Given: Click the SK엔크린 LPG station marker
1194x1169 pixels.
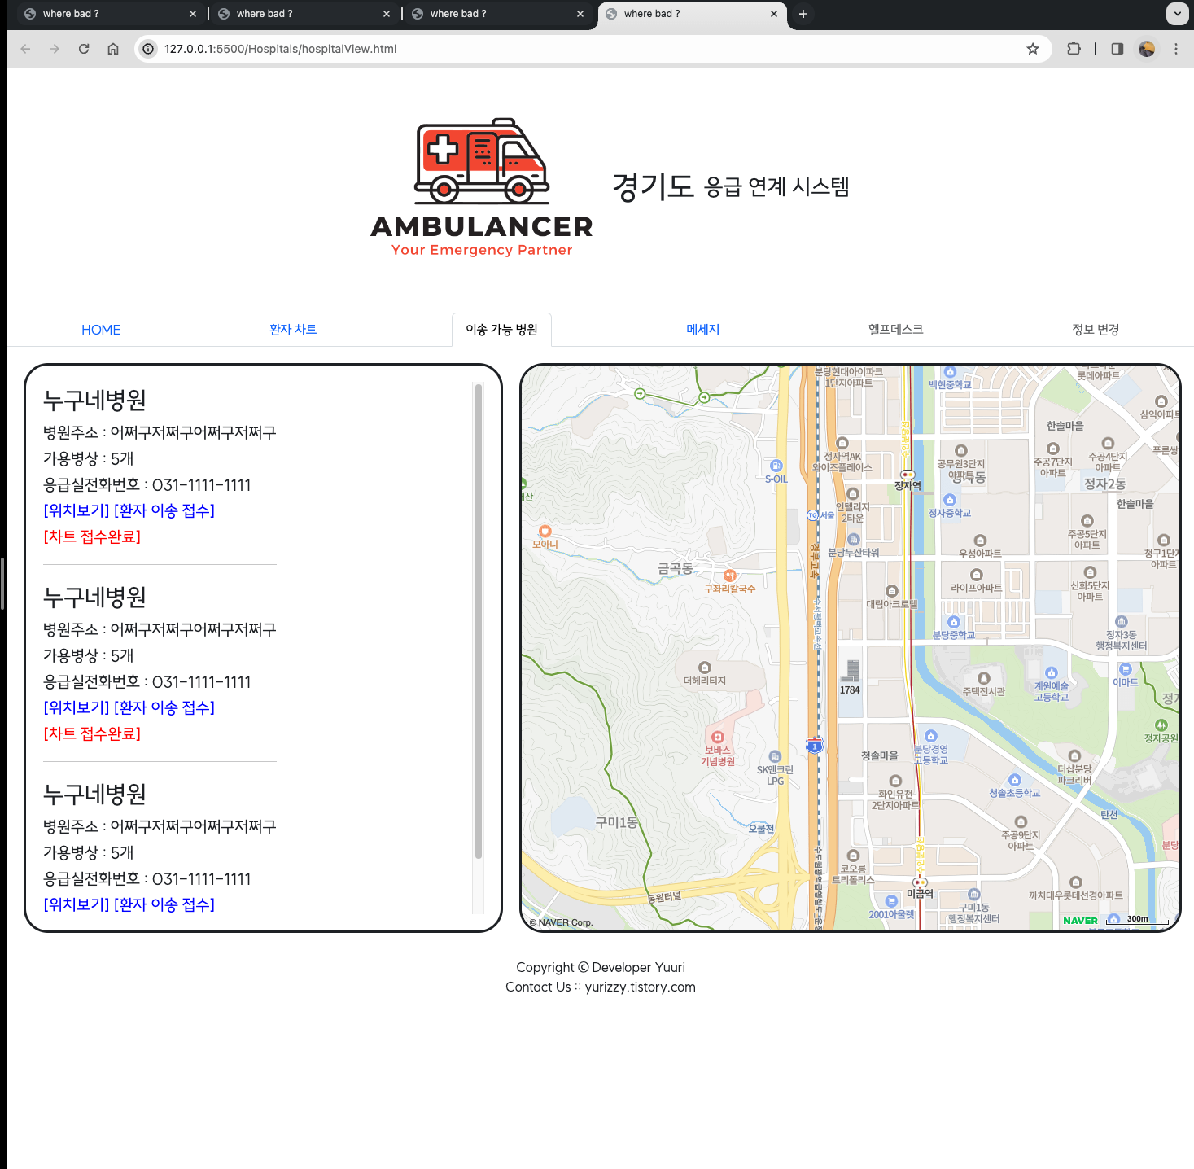Looking at the screenshot, I should [x=775, y=756].
